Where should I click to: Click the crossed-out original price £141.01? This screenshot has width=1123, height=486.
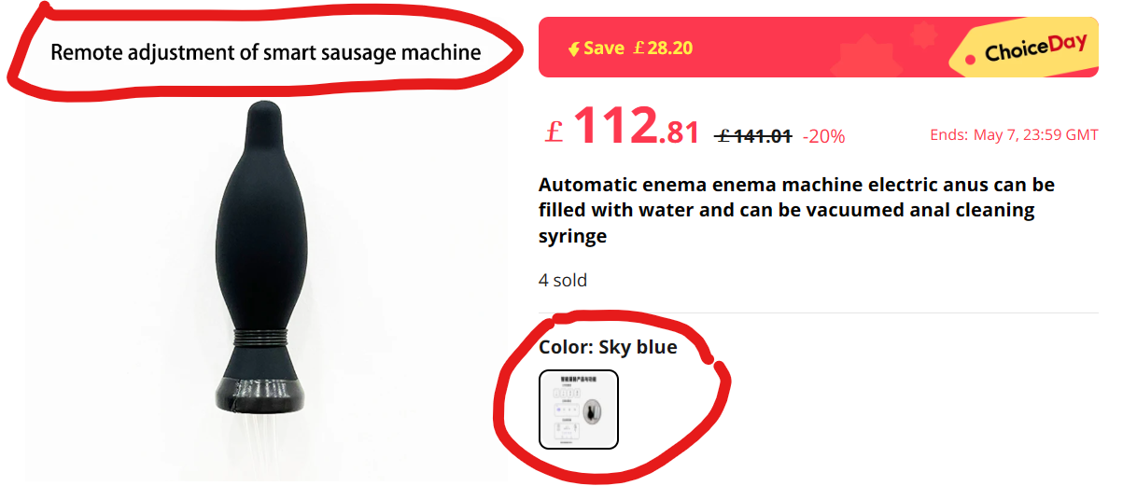click(x=753, y=136)
